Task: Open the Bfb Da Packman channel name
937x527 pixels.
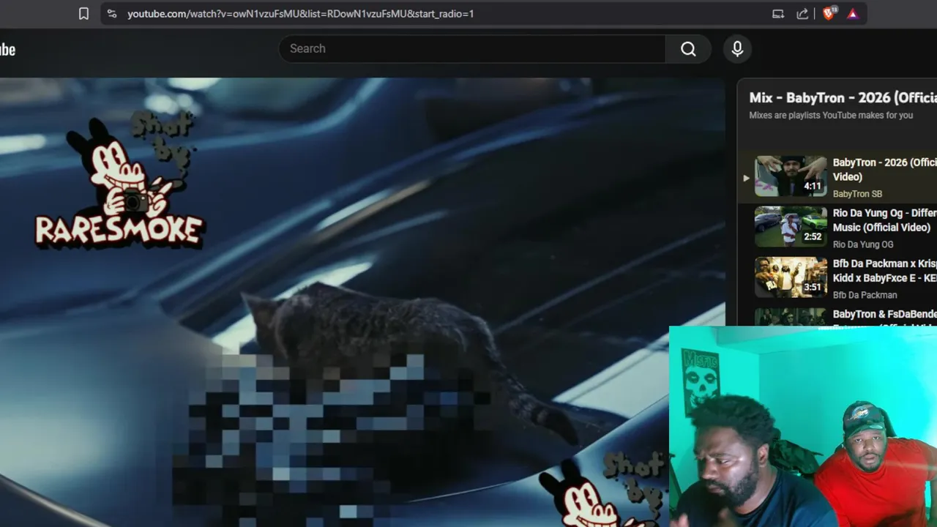Action: [x=865, y=295]
